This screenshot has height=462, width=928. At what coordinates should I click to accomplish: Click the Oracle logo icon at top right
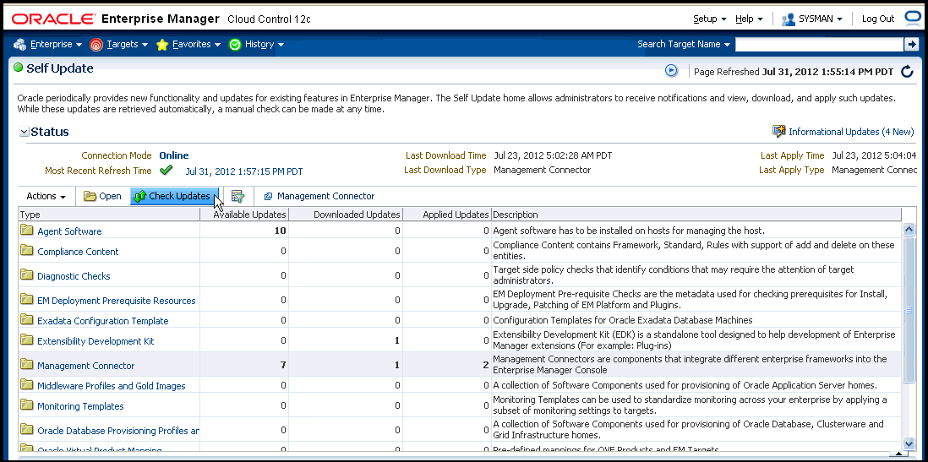pos(912,18)
